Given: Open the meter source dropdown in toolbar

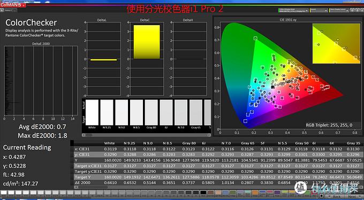Looking at the screenshot, I should coord(293,11).
